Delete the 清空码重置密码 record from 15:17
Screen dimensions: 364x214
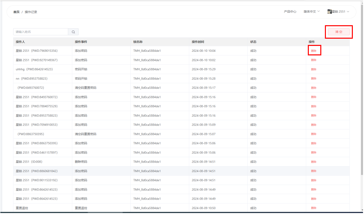click(x=314, y=88)
